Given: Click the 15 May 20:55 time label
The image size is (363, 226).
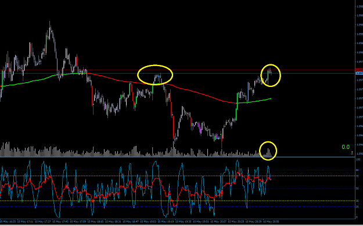Looking at the screenshot, I should (271, 221).
